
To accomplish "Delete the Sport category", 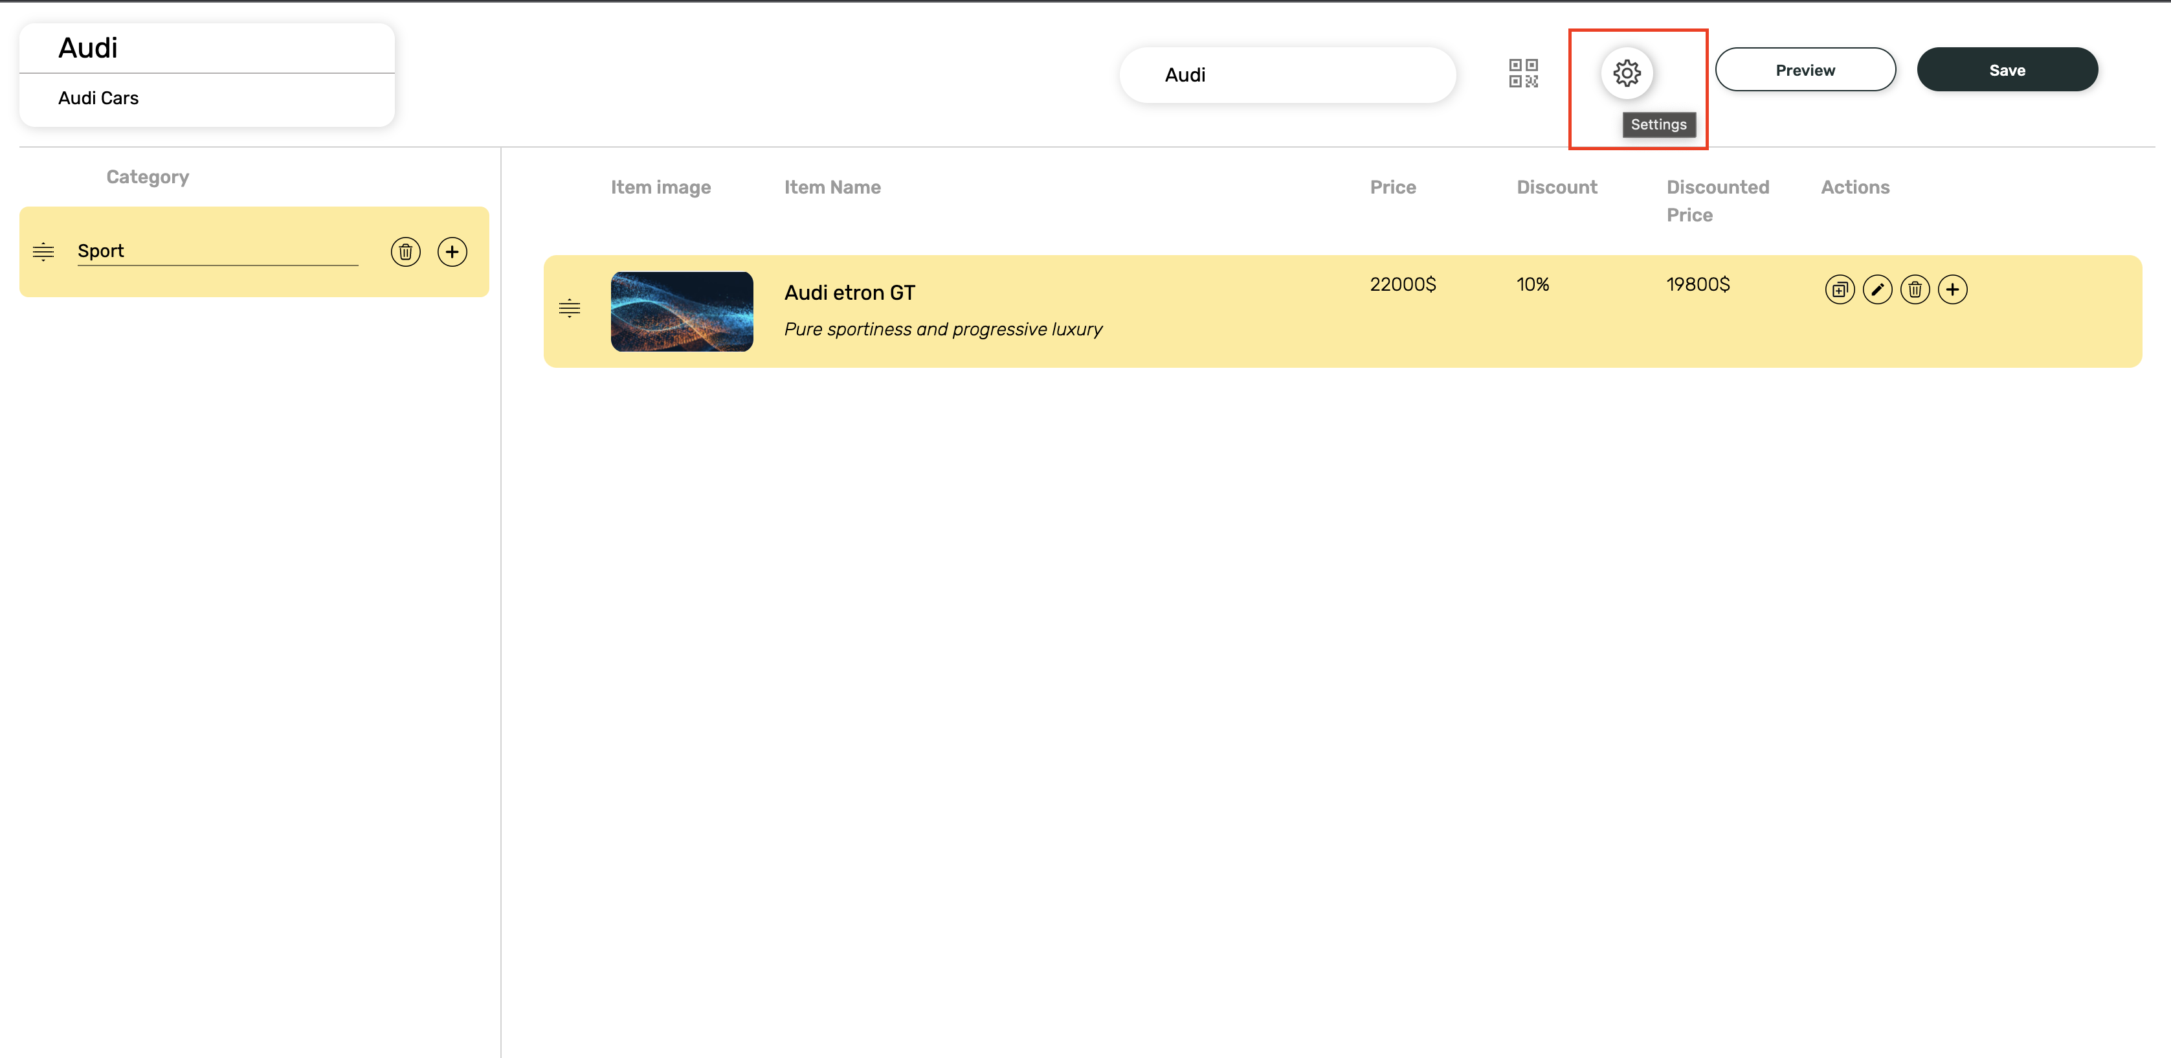I will 405,252.
